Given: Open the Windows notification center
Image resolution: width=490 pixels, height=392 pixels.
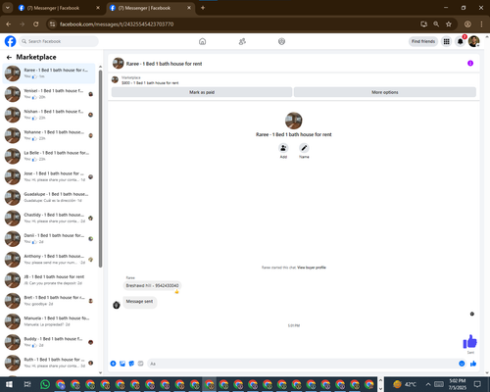Looking at the screenshot, I should click(477, 384).
